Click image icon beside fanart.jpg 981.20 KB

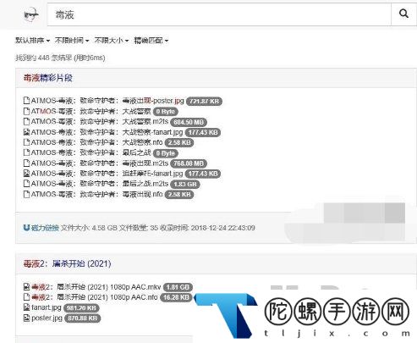tap(26, 307)
